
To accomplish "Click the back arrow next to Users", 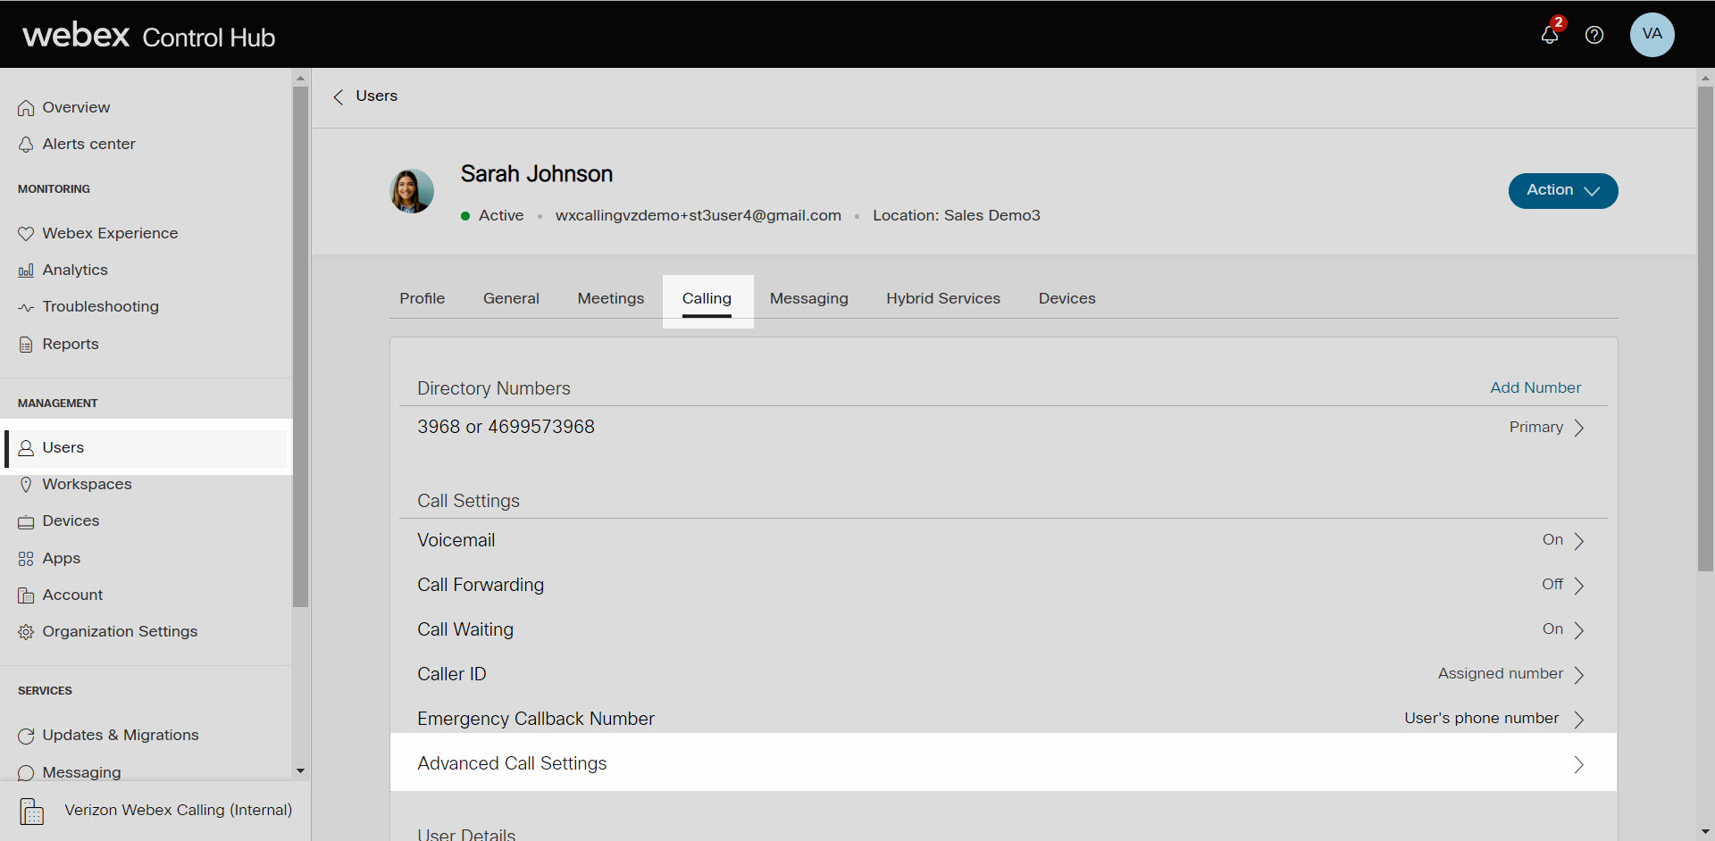I will click(339, 96).
